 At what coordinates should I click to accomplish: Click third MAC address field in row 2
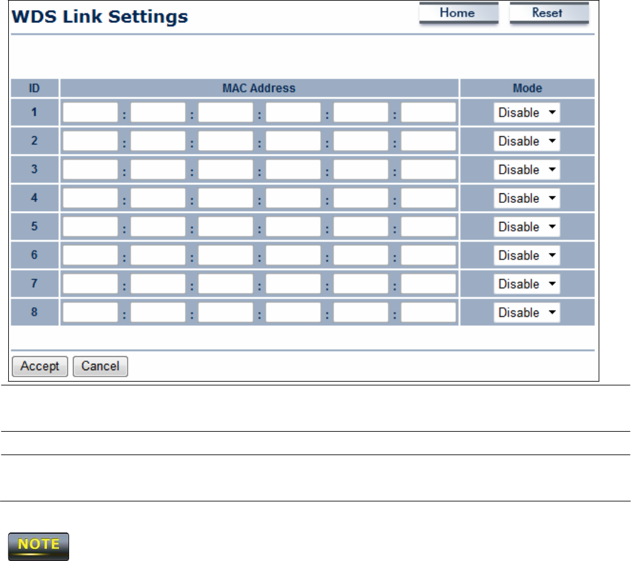(225, 141)
